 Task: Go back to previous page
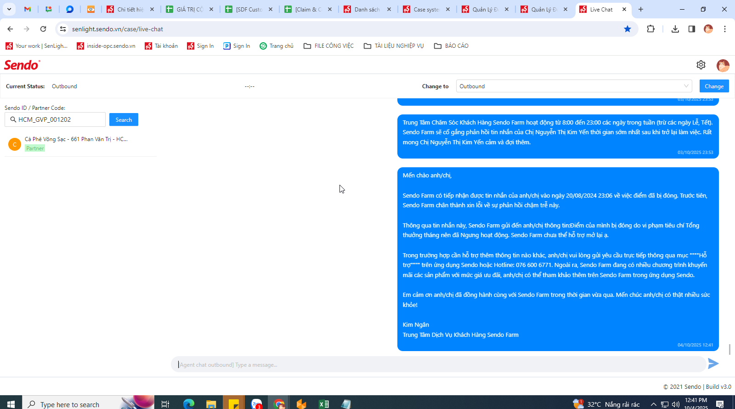(10, 29)
